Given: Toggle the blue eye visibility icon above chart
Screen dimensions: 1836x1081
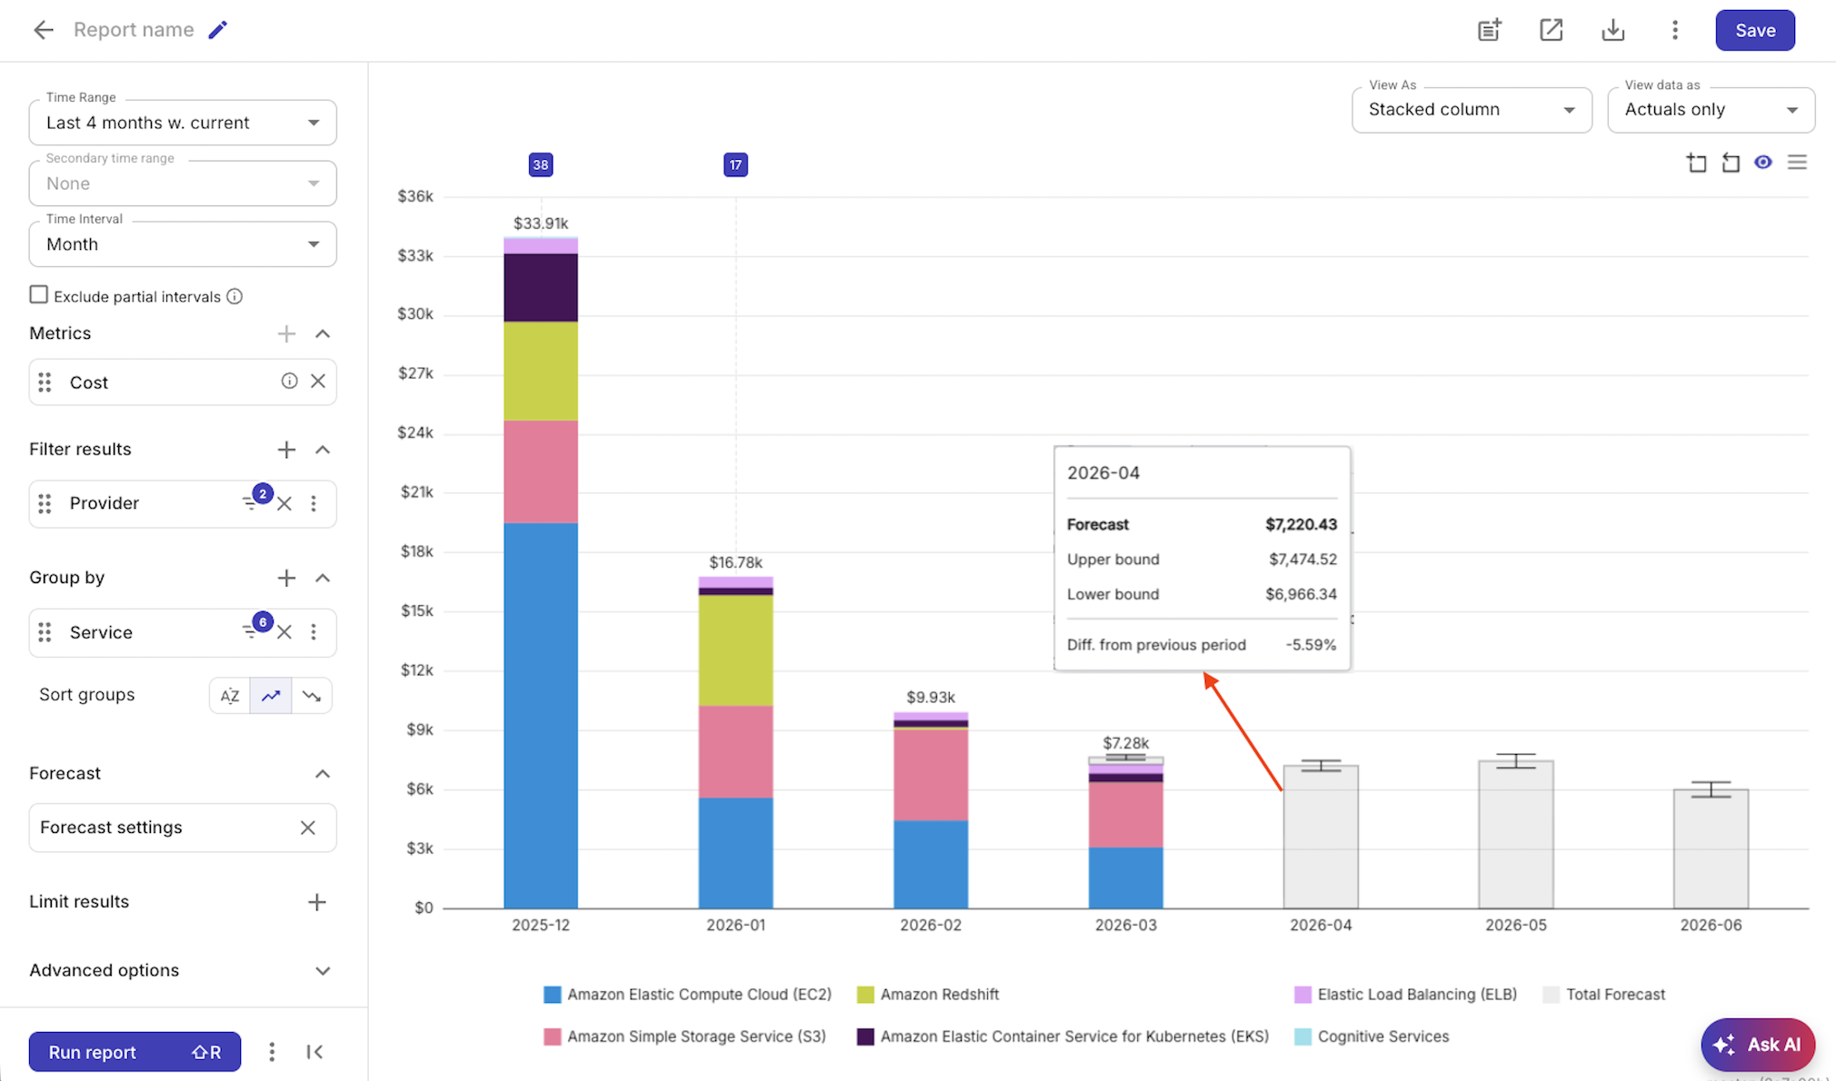Looking at the screenshot, I should pyautogui.click(x=1763, y=162).
